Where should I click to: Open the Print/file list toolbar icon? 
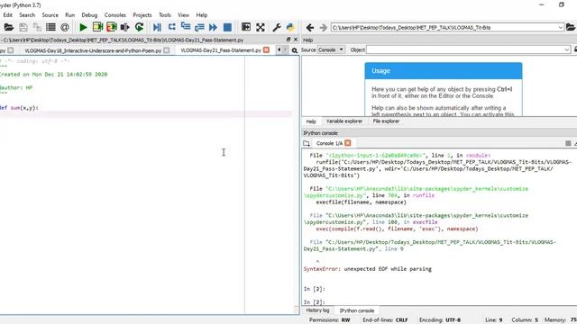point(50,27)
